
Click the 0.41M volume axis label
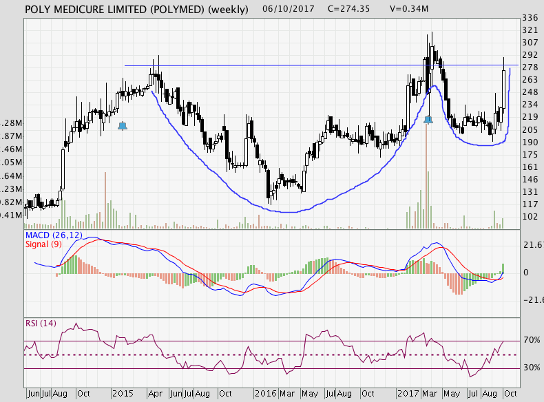click(x=12, y=215)
